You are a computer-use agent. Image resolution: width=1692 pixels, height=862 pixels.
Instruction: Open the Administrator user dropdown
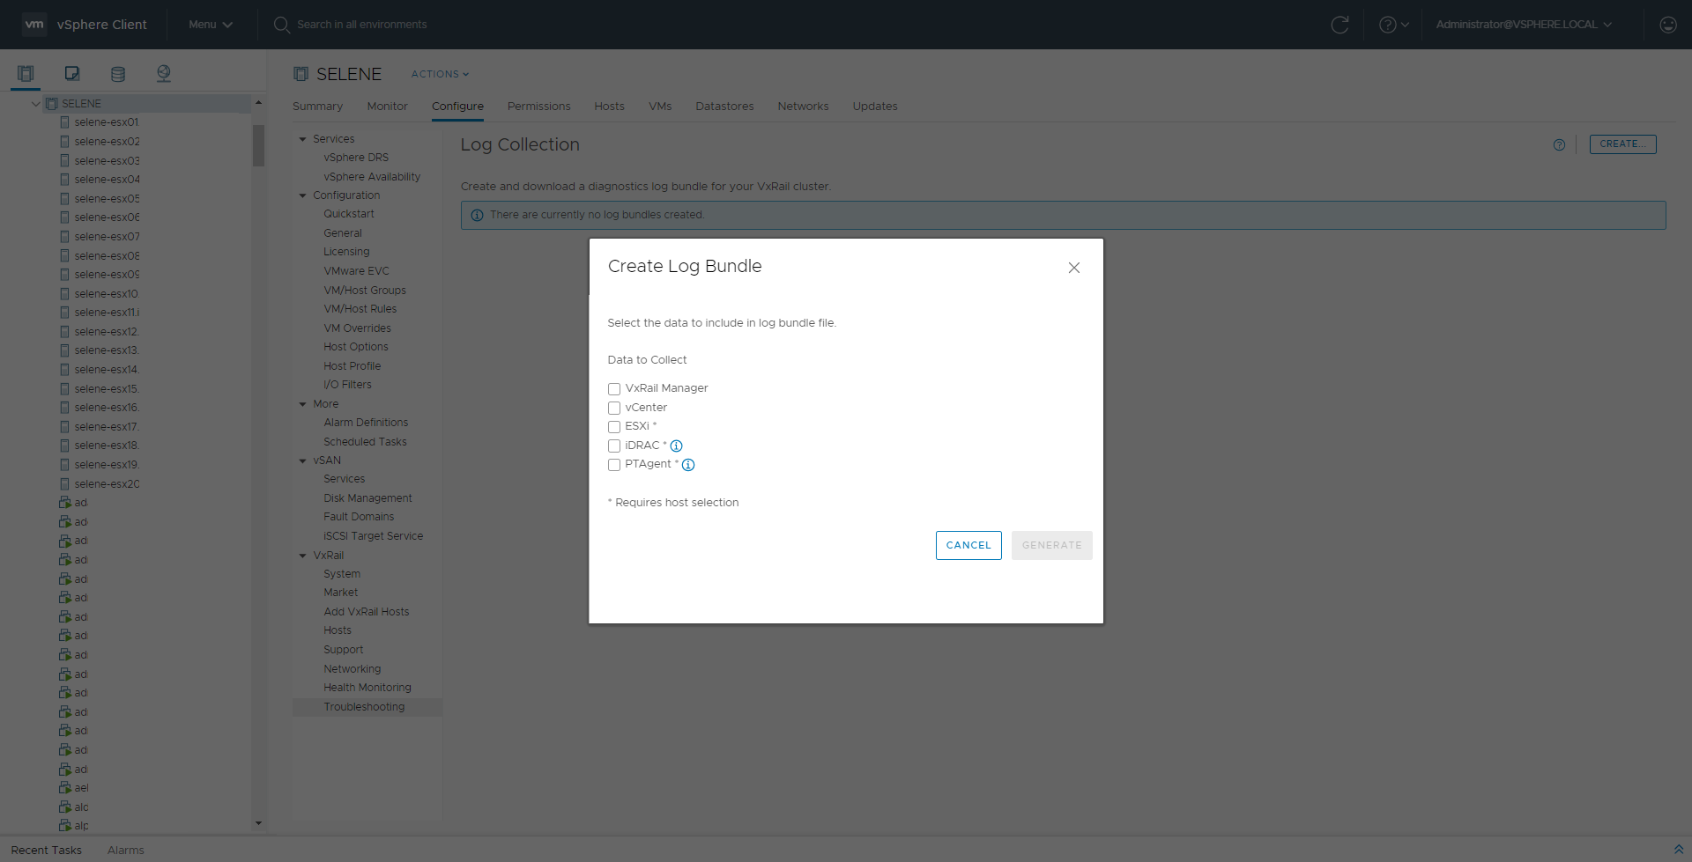click(x=1523, y=25)
